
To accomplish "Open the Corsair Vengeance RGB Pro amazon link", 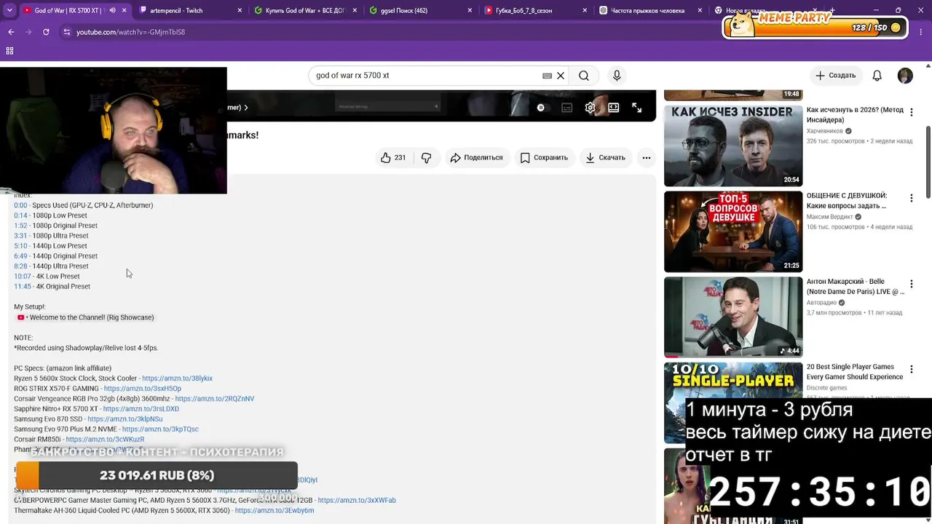I will (x=215, y=399).
